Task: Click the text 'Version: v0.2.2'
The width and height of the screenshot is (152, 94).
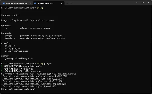Action: (10, 15)
